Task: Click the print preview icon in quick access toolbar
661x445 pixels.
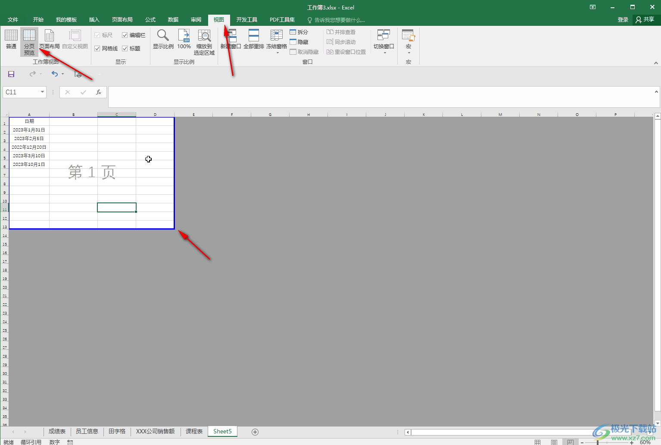Action: (x=78, y=74)
